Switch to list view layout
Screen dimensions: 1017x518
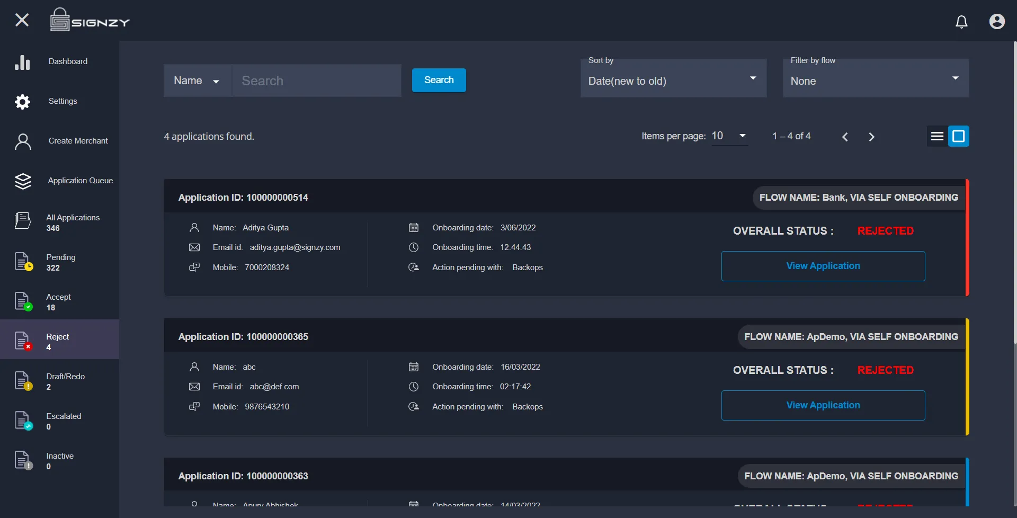pyautogui.click(x=937, y=136)
